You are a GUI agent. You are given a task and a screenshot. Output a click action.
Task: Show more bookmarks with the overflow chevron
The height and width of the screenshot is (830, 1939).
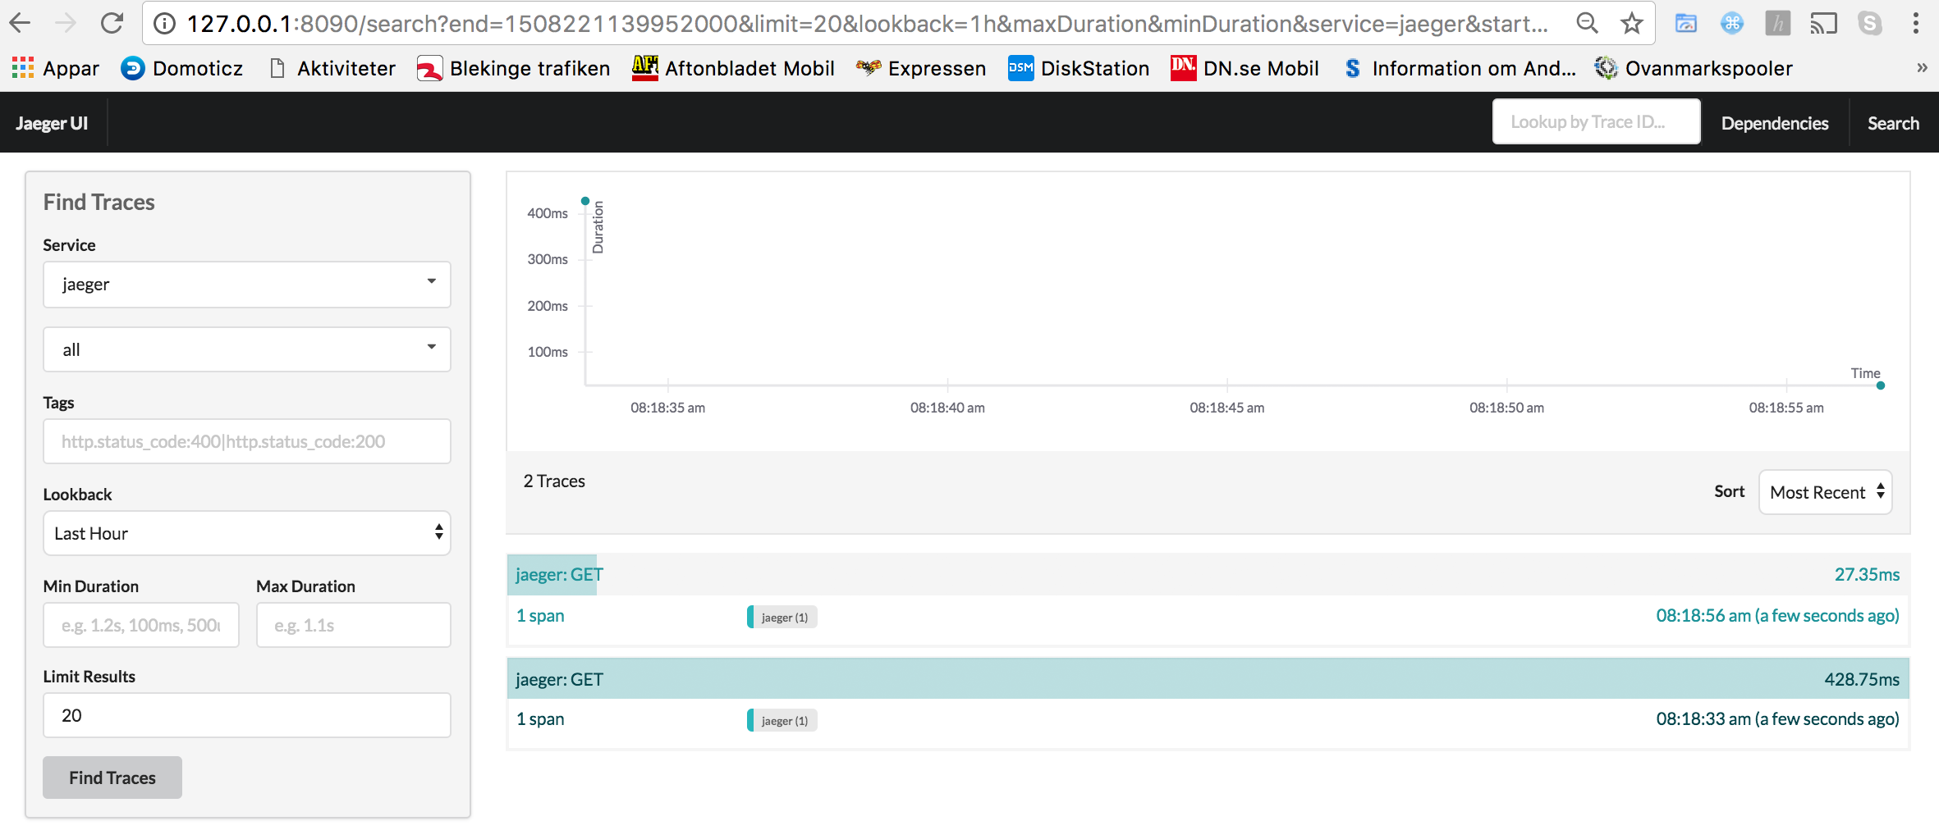tap(1922, 68)
